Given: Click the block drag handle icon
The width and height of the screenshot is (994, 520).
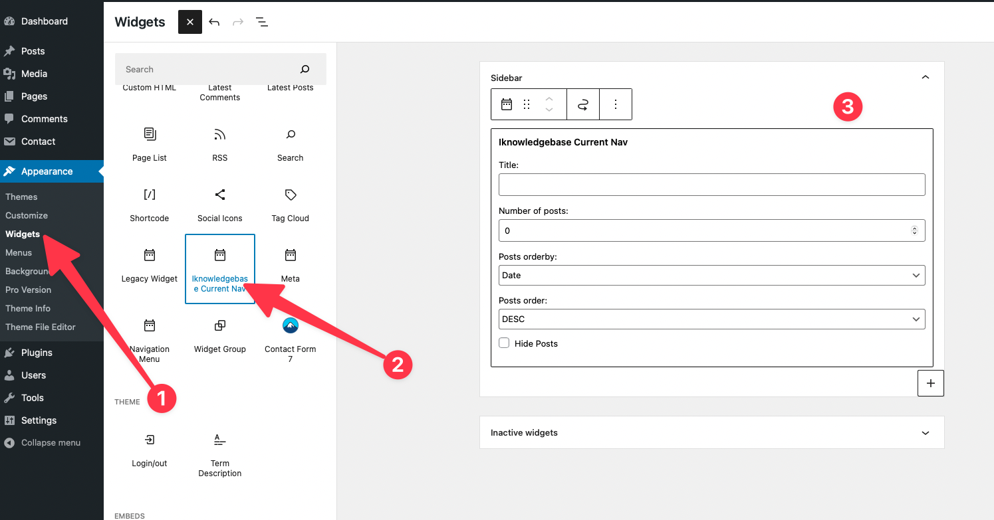Looking at the screenshot, I should click(x=527, y=104).
